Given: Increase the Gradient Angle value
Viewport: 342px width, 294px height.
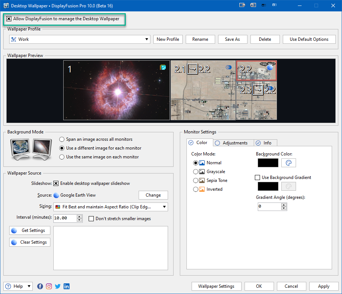Looking at the screenshot, I should tap(284, 205).
